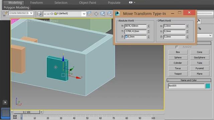This screenshot has width=214, height=120.
Task: Click the Offset Z value spinner
Action: click(187, 37)
